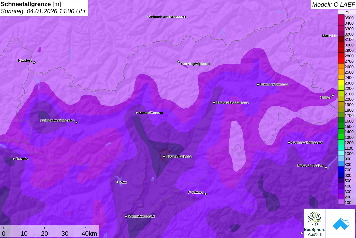This screenshot has width=356, height=238.
Task: Select the Sterzing/Vipiteno city marker
Action: click(x=179, y=62)
